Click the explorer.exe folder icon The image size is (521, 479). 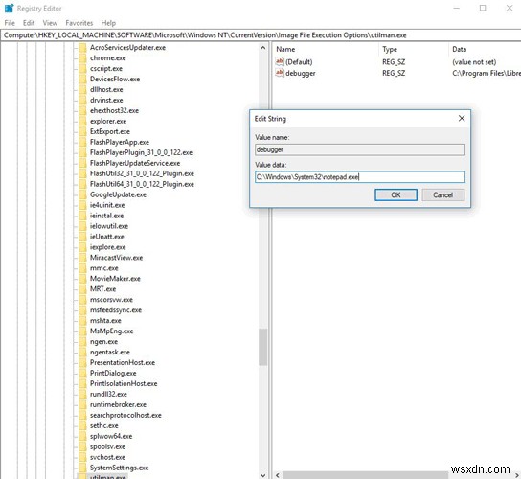pos(82,121)
